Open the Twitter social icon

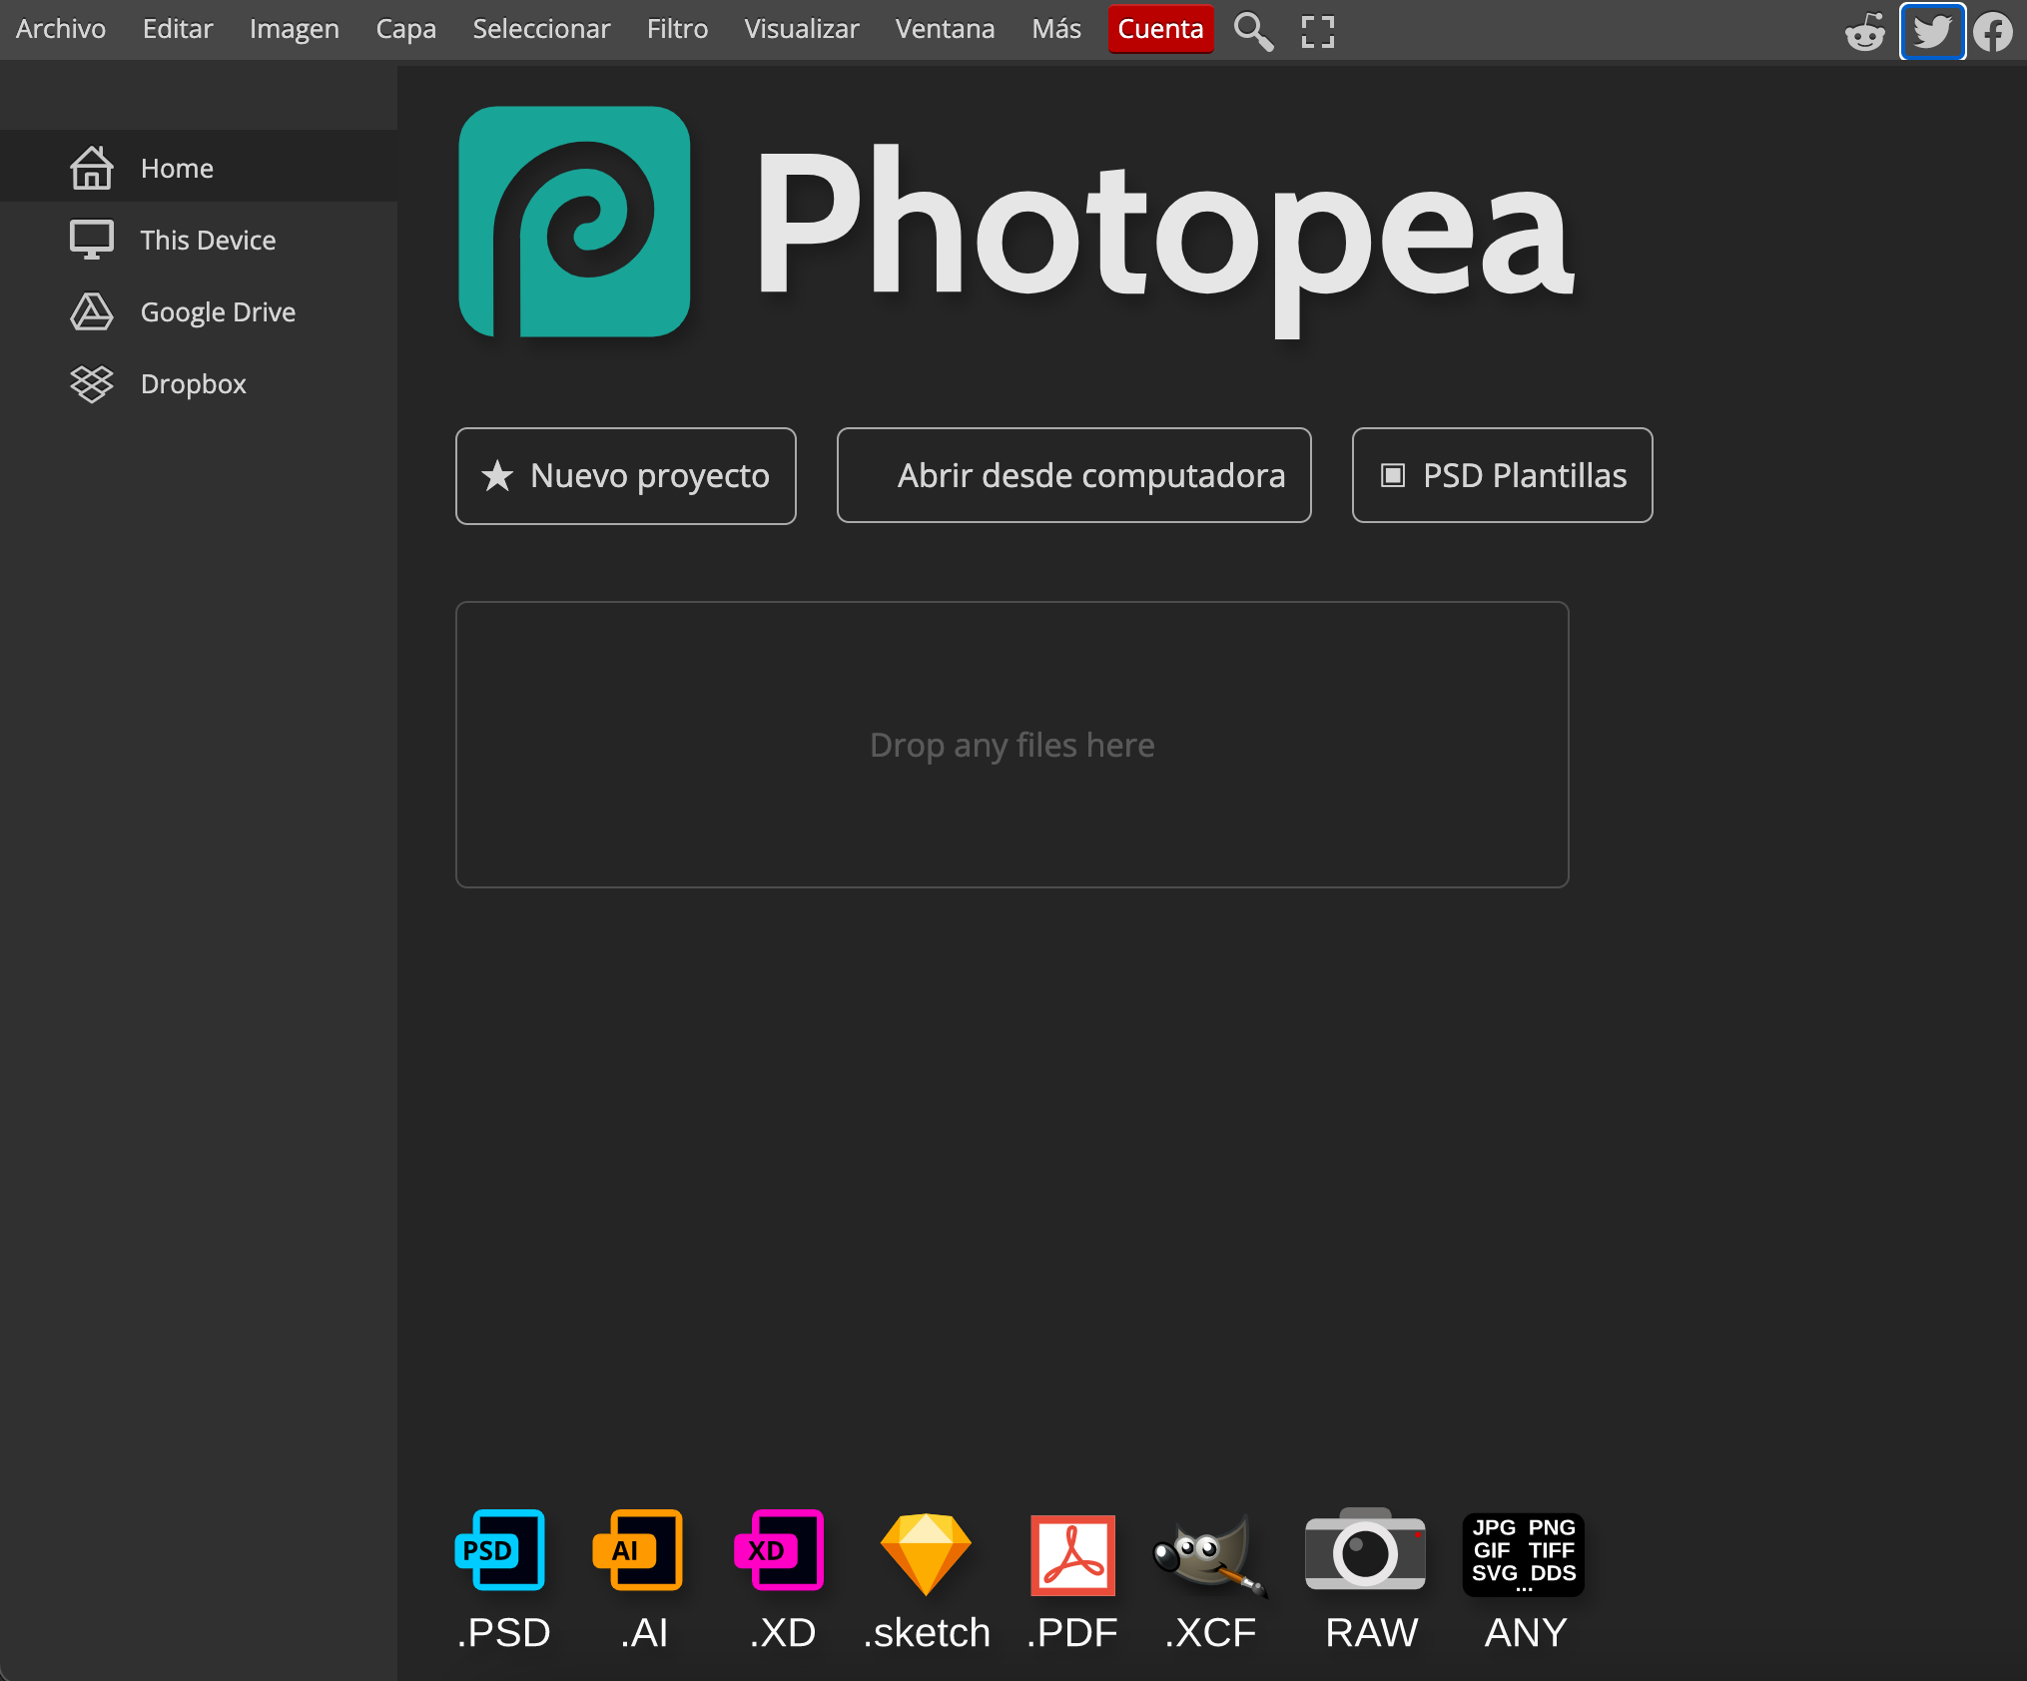(x=1932, y=31)
